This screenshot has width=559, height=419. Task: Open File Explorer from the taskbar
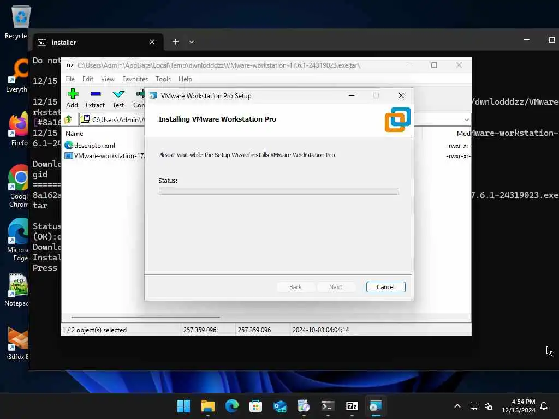[x=207, y=406]
